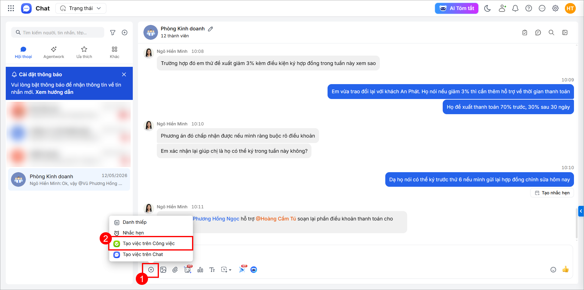Click the Phương Hồng Ngọc mention
Screen dimensions: 584x290
click(216, 219)
